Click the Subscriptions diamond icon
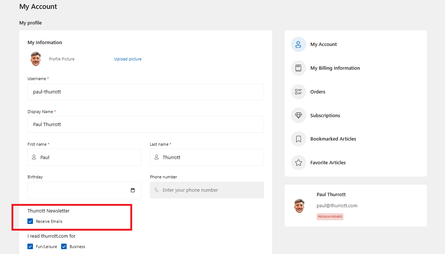 [298, 115]
